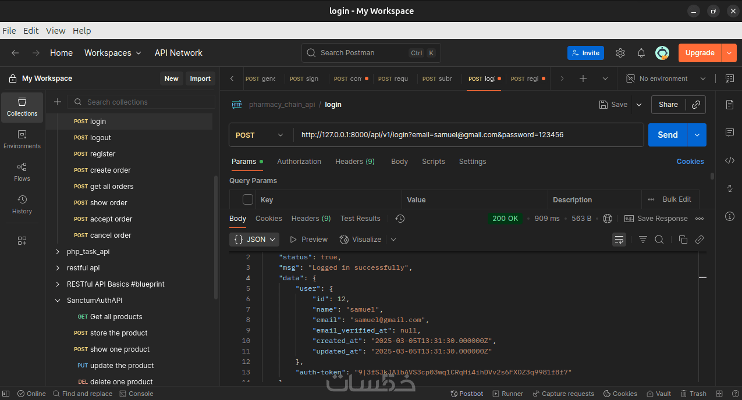Open the Cookies link in request
742x400 pixels.
[690, 162]
